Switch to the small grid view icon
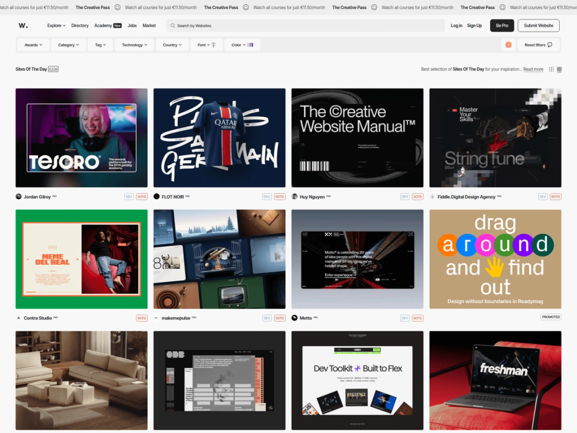Image resolution: width=577 pixels, height=433 pixels. pyautogui.click(x=551, y=69)
